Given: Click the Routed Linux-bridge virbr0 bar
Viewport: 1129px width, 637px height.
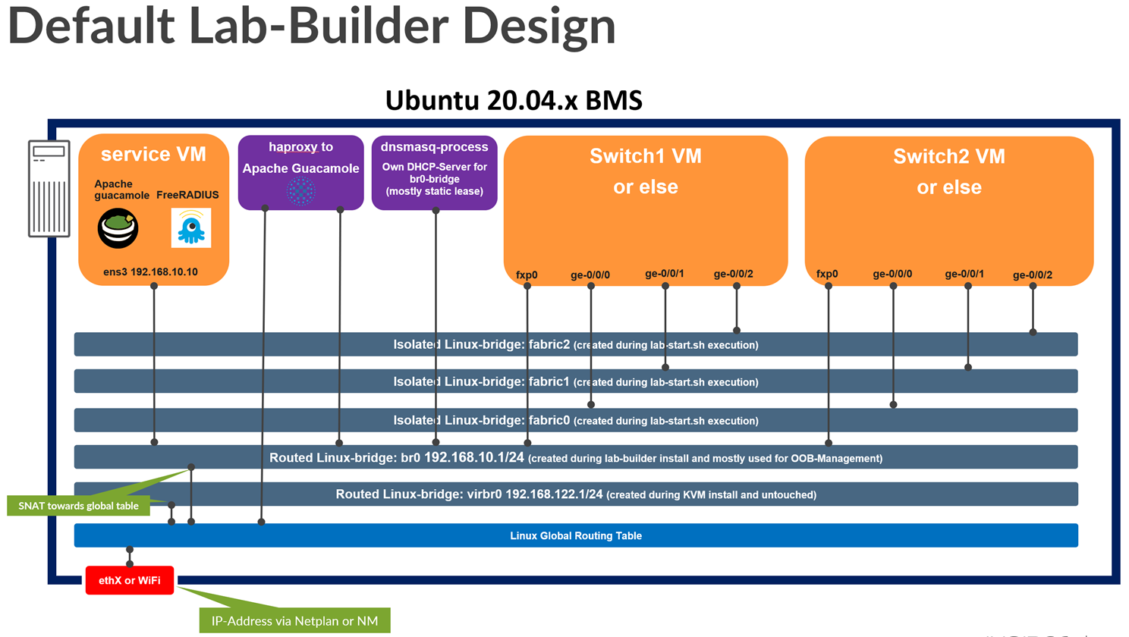Looking at the screenshot, I should coord(575,494).
